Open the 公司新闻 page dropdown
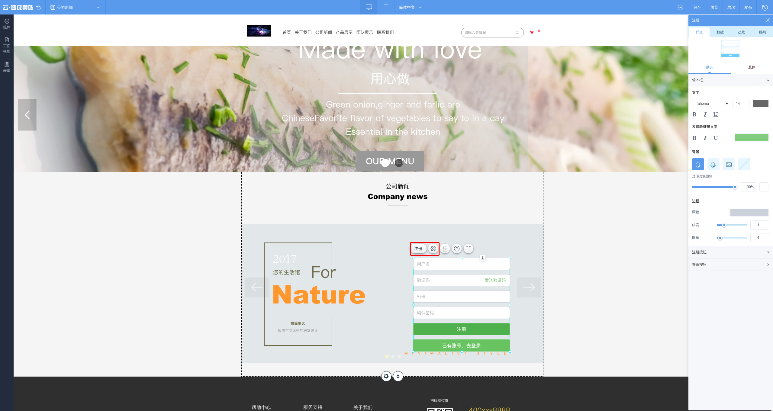 [x=75, y=7]
